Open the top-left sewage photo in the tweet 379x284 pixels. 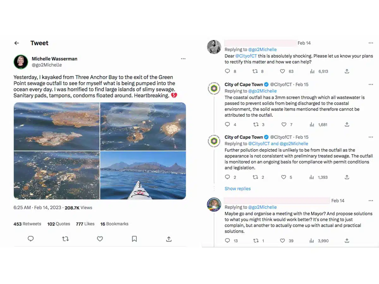point(57,127)
